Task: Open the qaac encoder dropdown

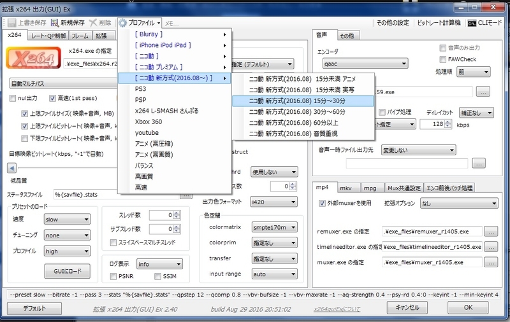Action: coord(365,64)
